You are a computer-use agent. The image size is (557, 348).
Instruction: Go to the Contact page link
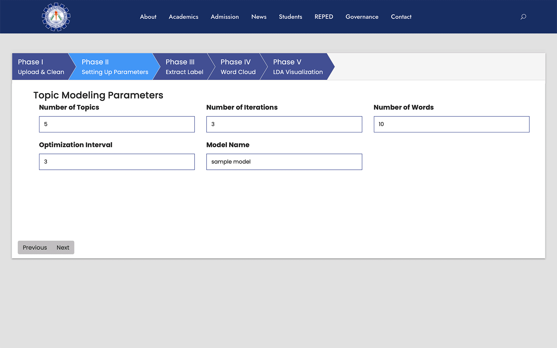pyautogui.click(x=401, y=17)
